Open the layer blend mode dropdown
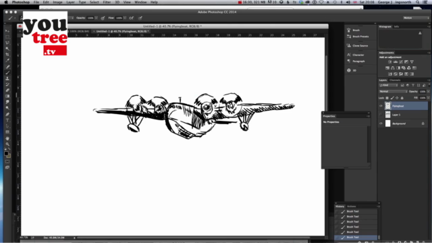The image size is (432, 243). coord(393,92)
